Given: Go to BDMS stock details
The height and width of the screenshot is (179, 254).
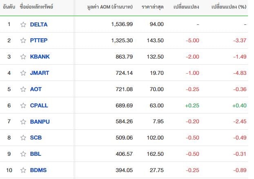Looking at the screenshot, I should pos(38,170).
